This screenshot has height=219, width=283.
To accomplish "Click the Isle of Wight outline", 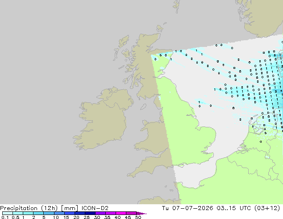I will click(181, 165).
